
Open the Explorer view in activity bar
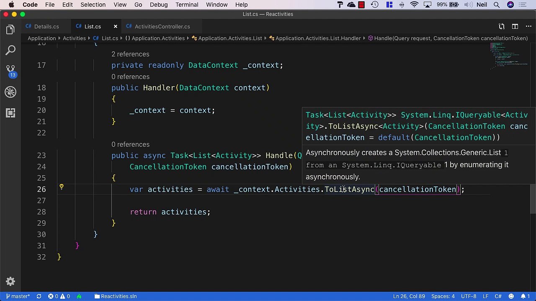click(x=10, y=30)
